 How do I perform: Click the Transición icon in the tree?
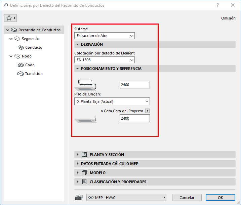pos(21,74)
